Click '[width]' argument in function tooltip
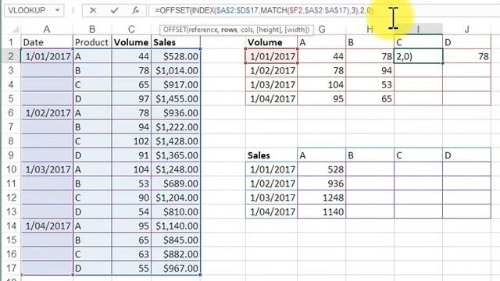This screenshot has width=500, height=281. point(297,30)
